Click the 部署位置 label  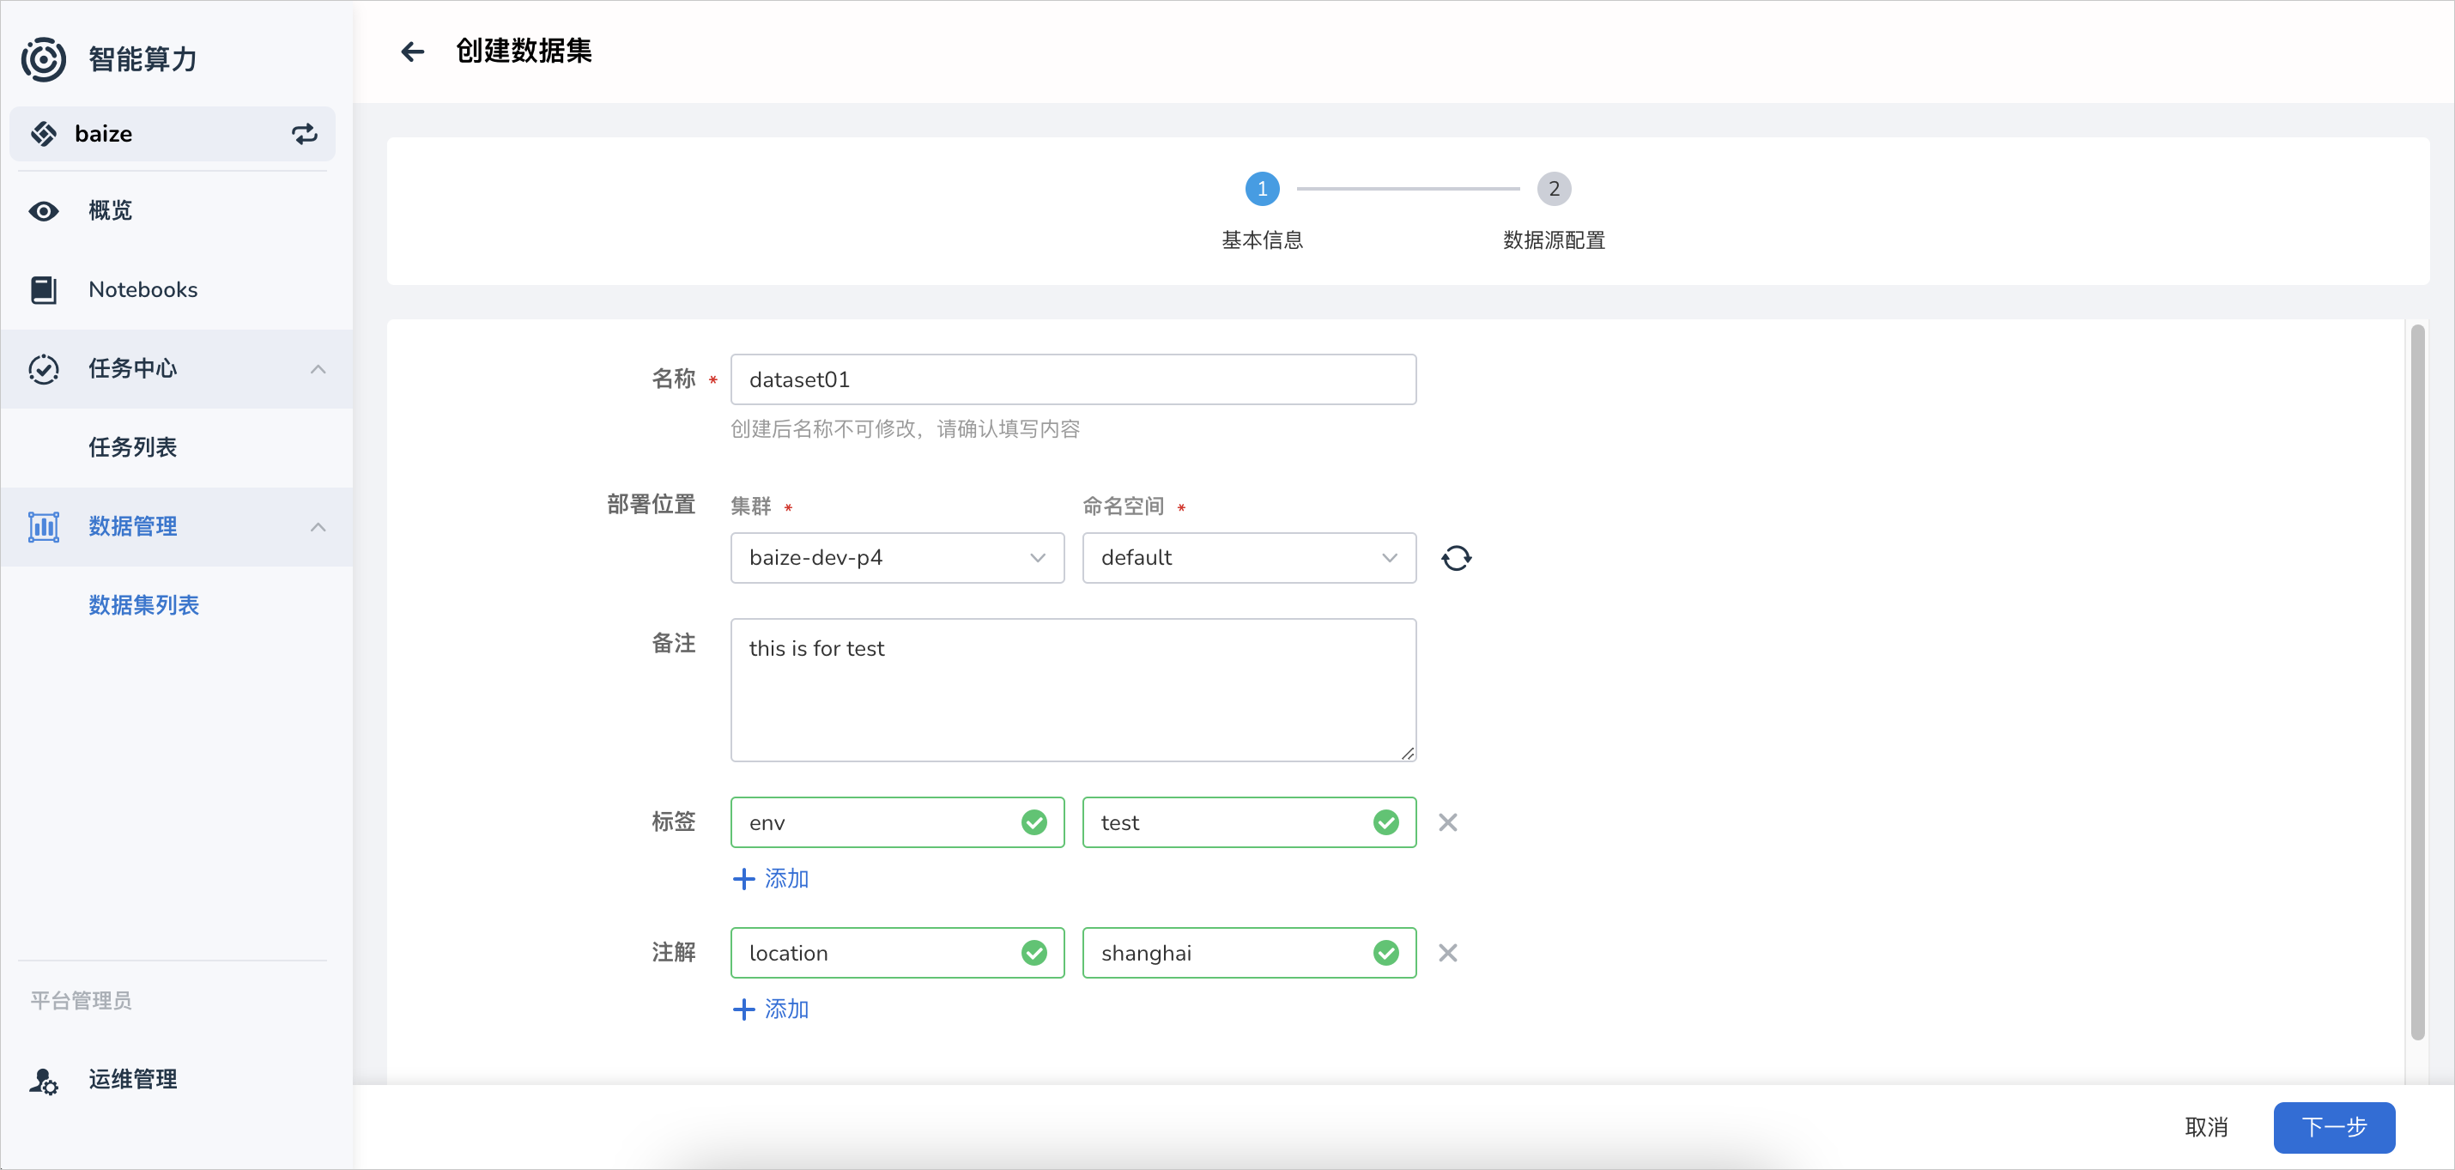651,505
